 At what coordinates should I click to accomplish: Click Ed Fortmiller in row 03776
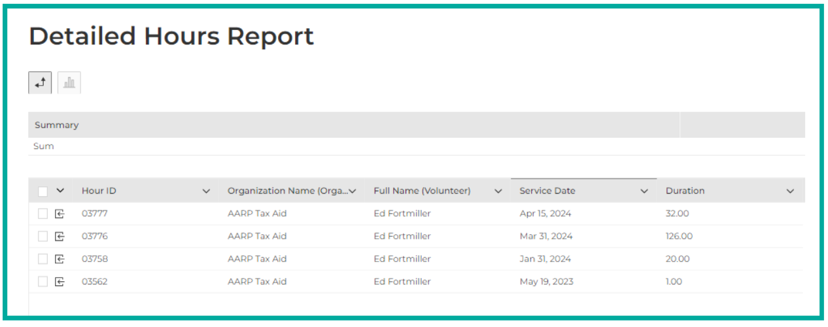402,236
